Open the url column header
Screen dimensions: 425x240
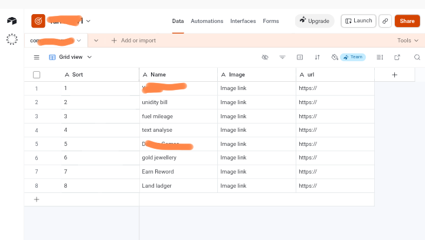(x=335, y=75)
